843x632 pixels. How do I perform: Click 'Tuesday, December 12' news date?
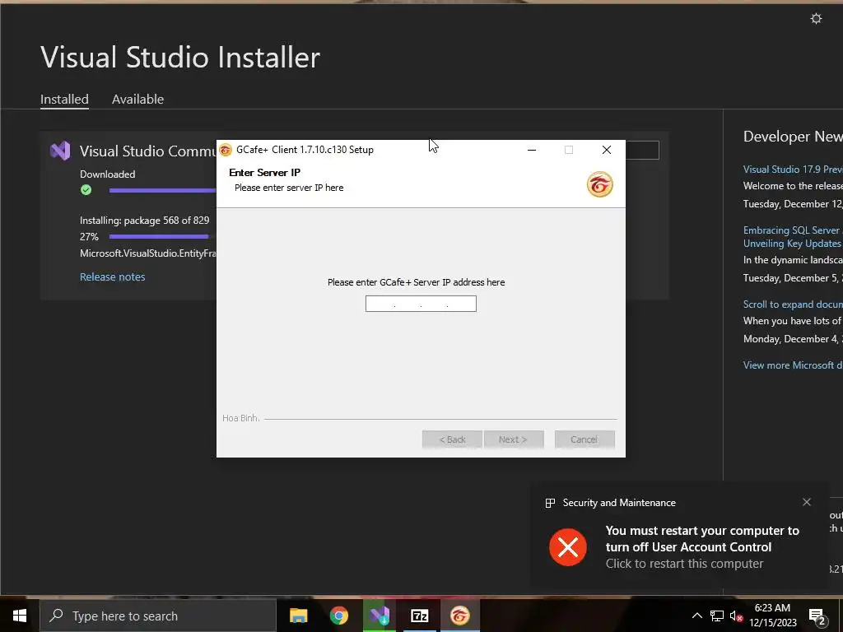pyautogui.click(x=793, y=204)
